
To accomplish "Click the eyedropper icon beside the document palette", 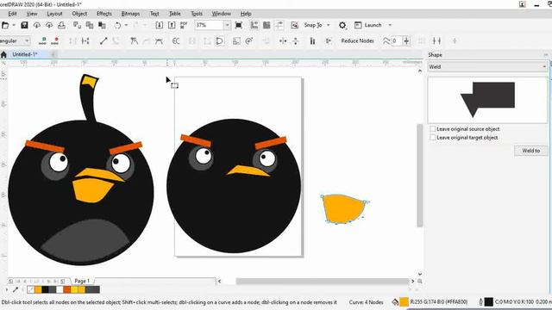I will pos(16,289).
